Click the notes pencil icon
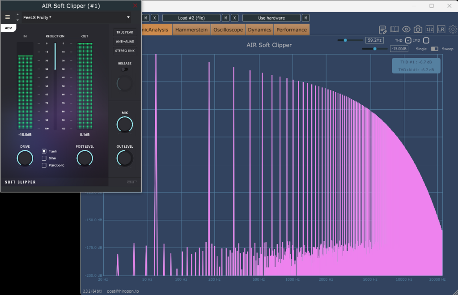 point(383,29)
